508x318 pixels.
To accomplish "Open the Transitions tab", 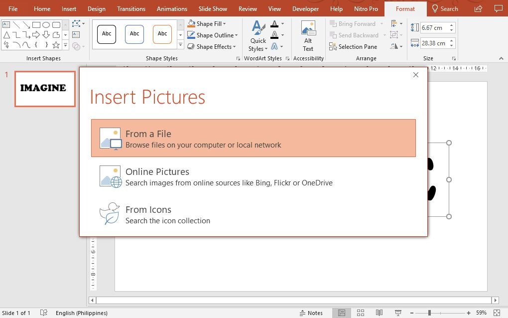I will [x=131, y=9].
